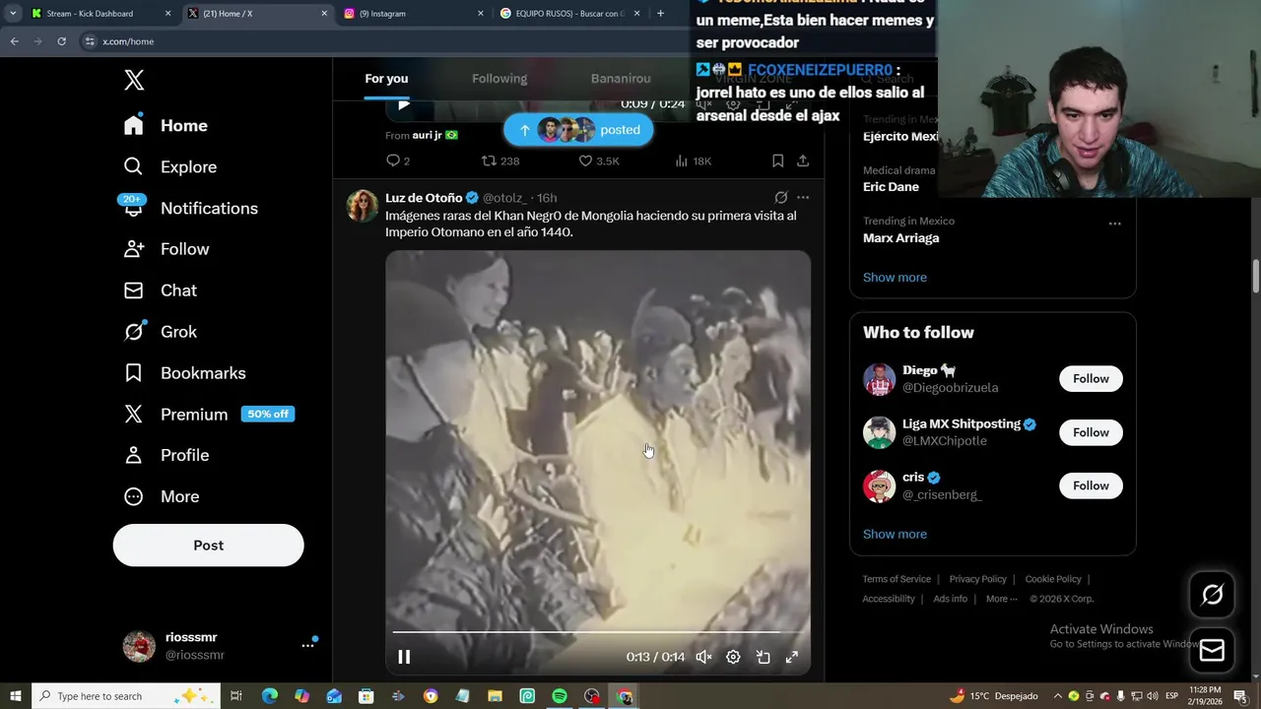Open the More menu in the sidebar
Screen dimensions: 1261x709
tap(162, 496)
